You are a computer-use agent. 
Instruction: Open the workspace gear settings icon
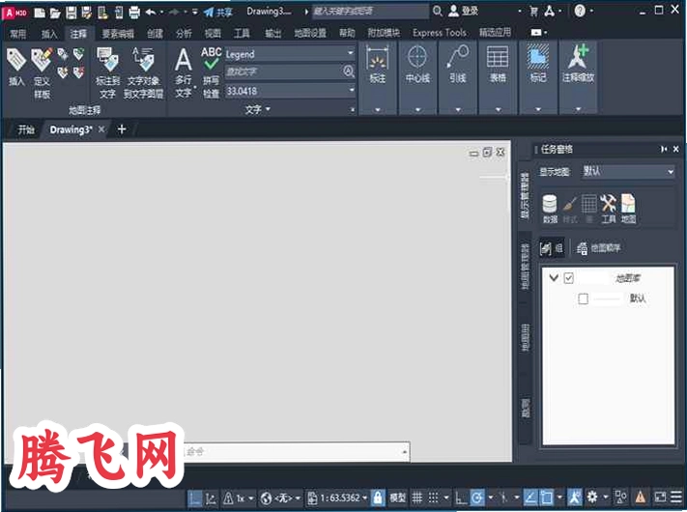[x=592, y=497]
